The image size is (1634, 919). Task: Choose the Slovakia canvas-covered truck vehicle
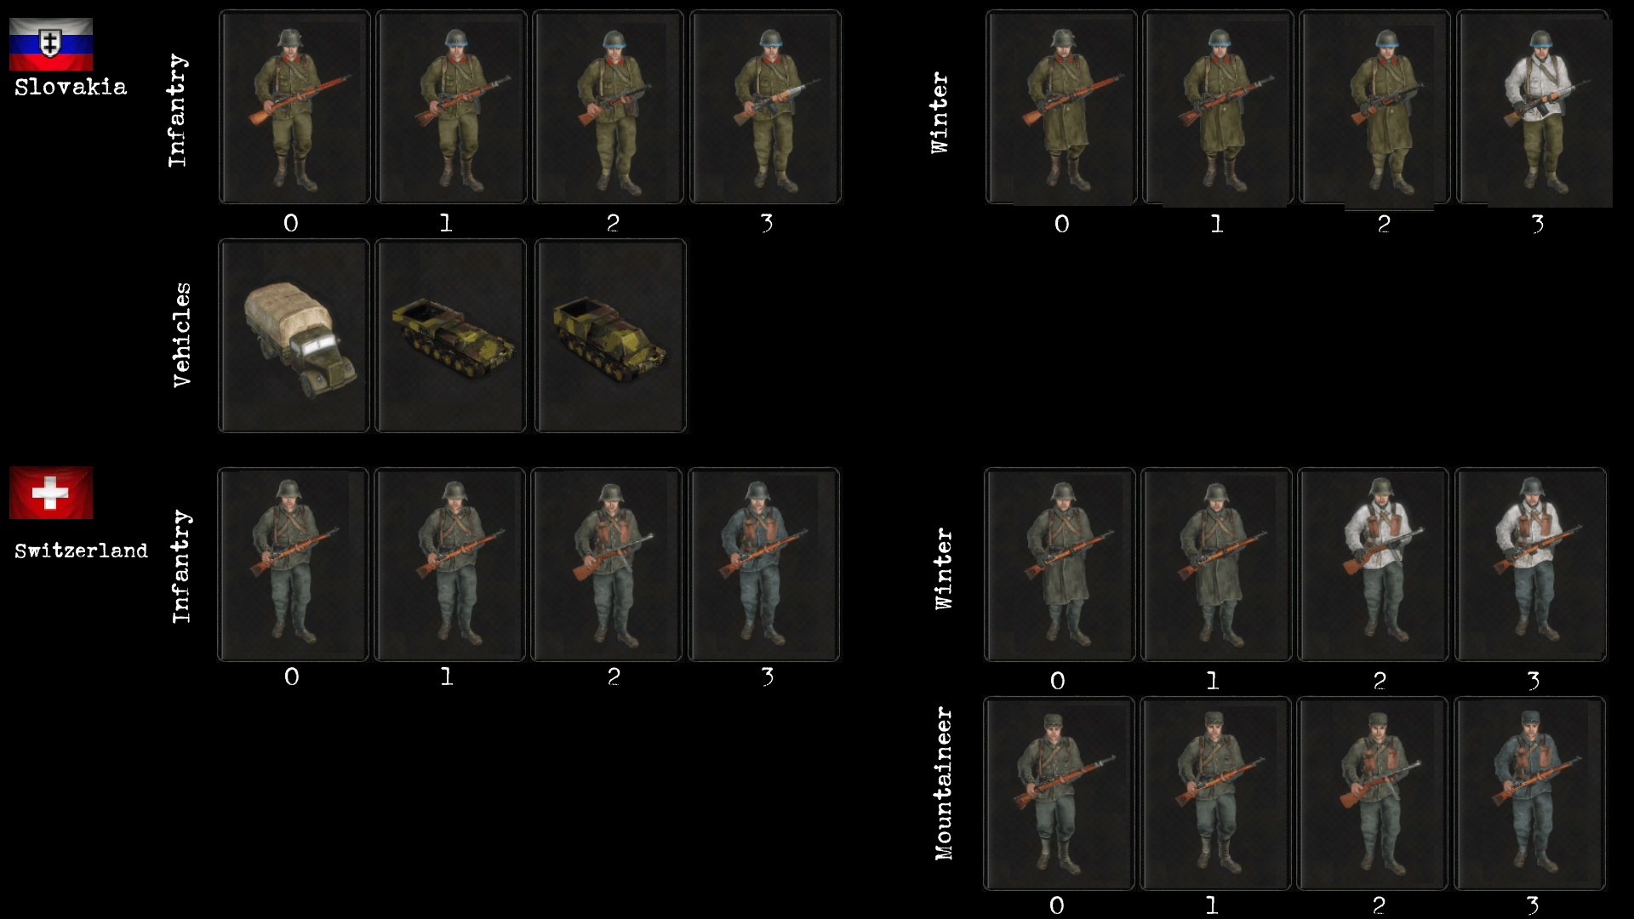(x=294, y=336)
